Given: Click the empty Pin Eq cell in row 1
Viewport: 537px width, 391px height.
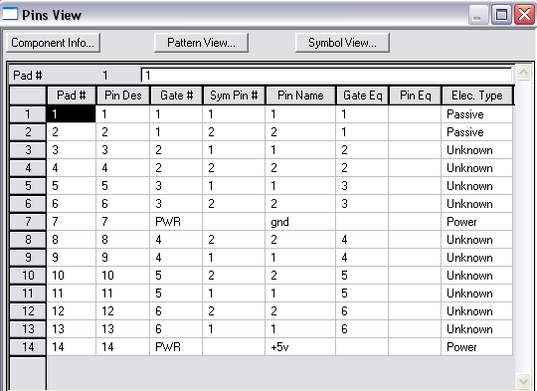Looking at the screenshot, I should pyautogui.click(x=415, y=114).
